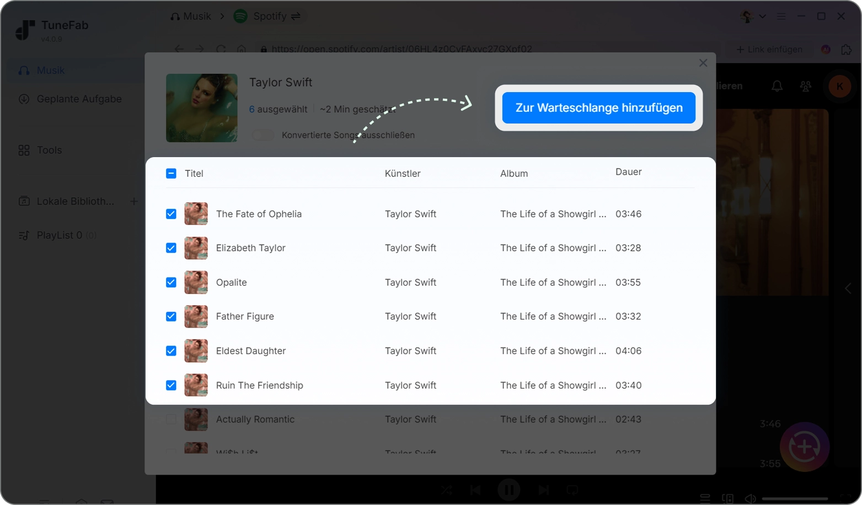Click the duration "04:06" for Eldest Daughter

629,351
